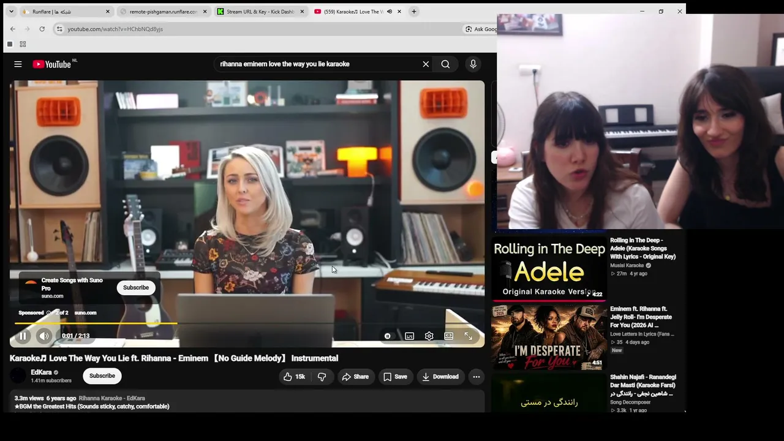Close the Karaoke YouTube tab
The image size is (784, 441).
pos(399,12)
